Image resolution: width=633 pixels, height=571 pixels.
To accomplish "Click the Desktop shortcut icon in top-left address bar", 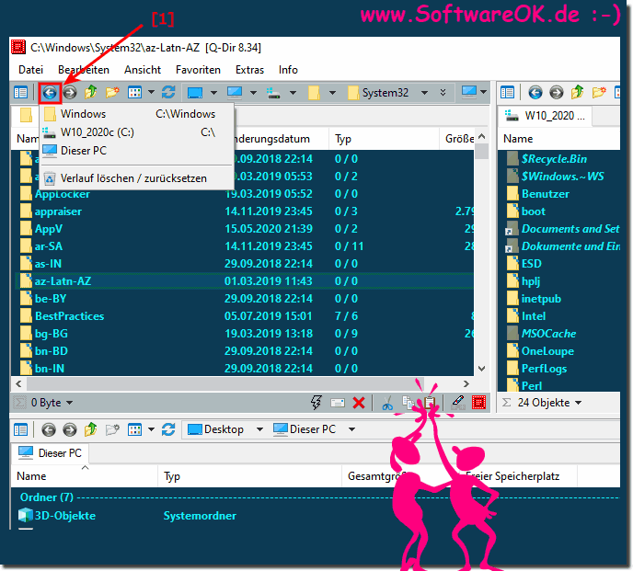I will [x=195, y=93].
